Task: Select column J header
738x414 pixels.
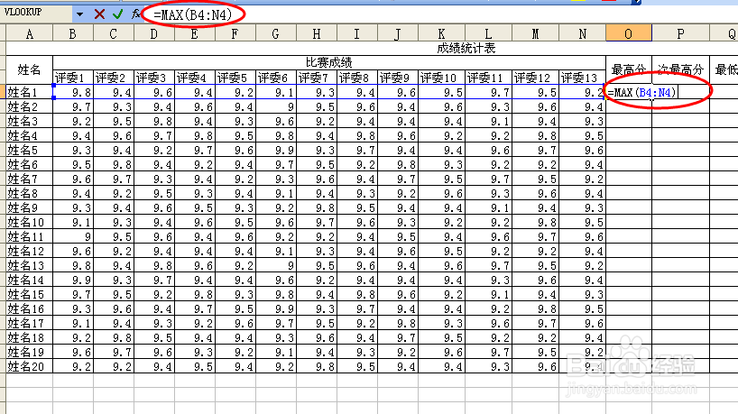Action: 397,33
